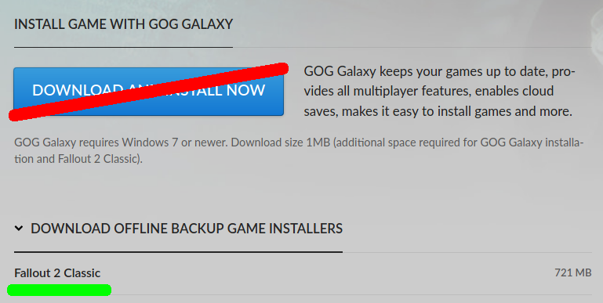Click the underline beneath the Install Game heading
Image resolution: width=603 pixels, height=303 pixels.
point(123,47)
